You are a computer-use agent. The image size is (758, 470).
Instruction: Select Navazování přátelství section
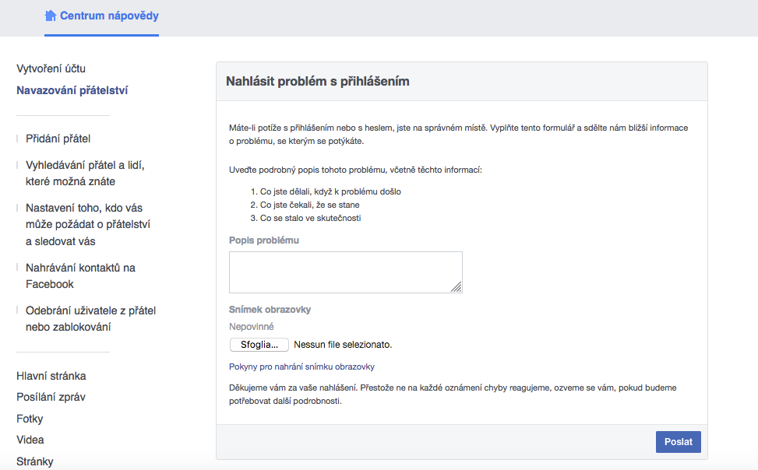(x=72, y=90)
